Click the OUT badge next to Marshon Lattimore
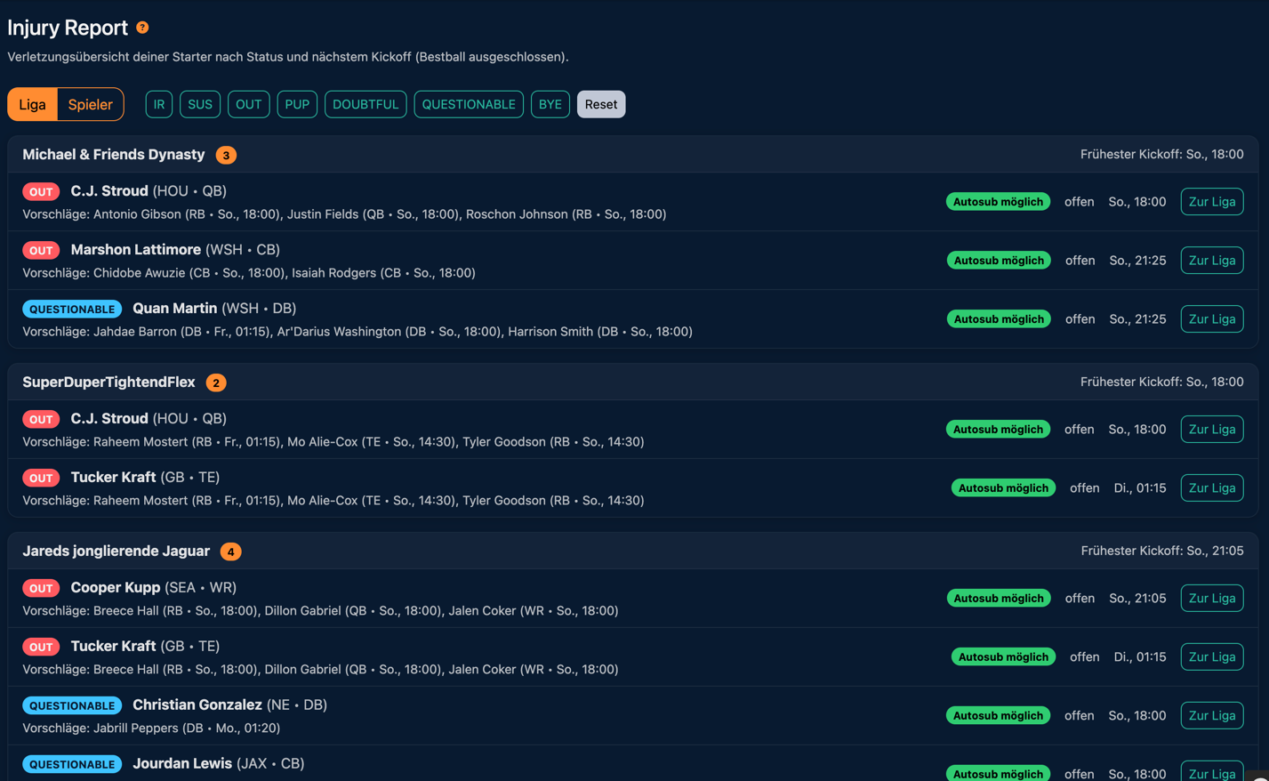This screenshot has width=1269, height=781. (x=41, y=251)
